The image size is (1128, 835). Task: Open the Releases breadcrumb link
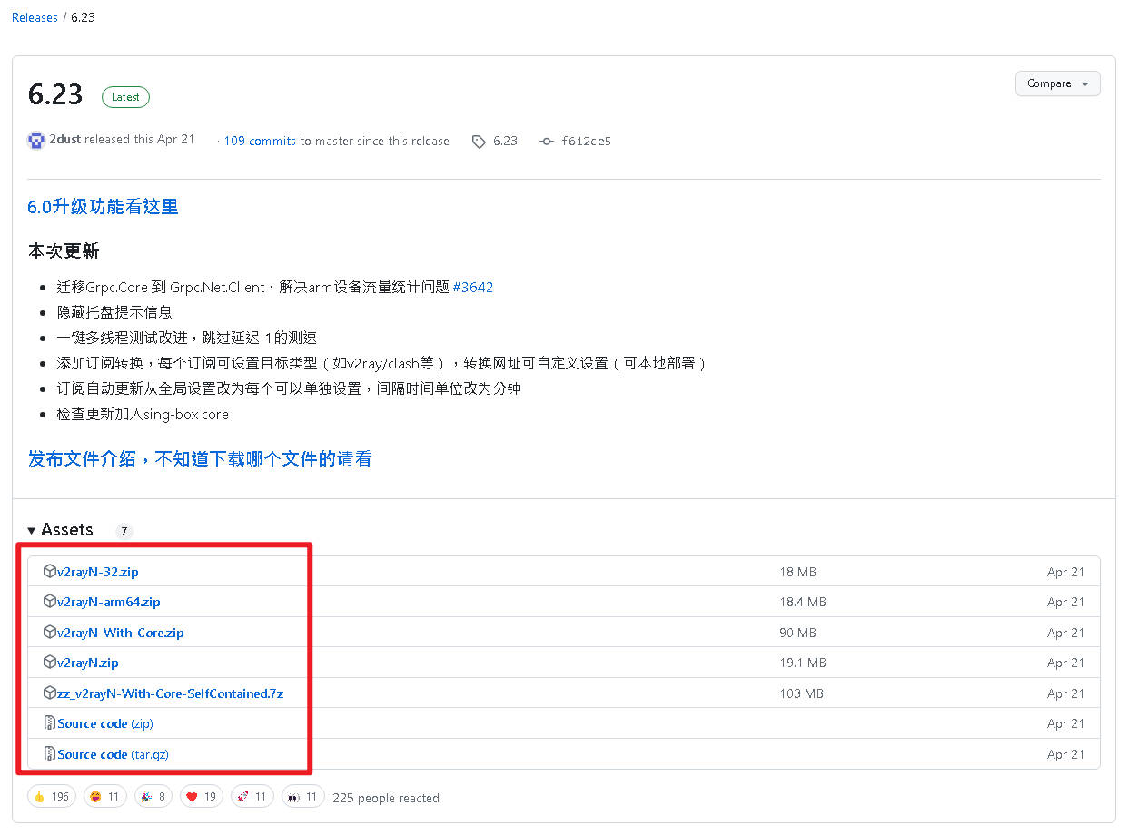tap(35, 17)
